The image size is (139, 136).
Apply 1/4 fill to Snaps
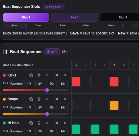[29, 108]
